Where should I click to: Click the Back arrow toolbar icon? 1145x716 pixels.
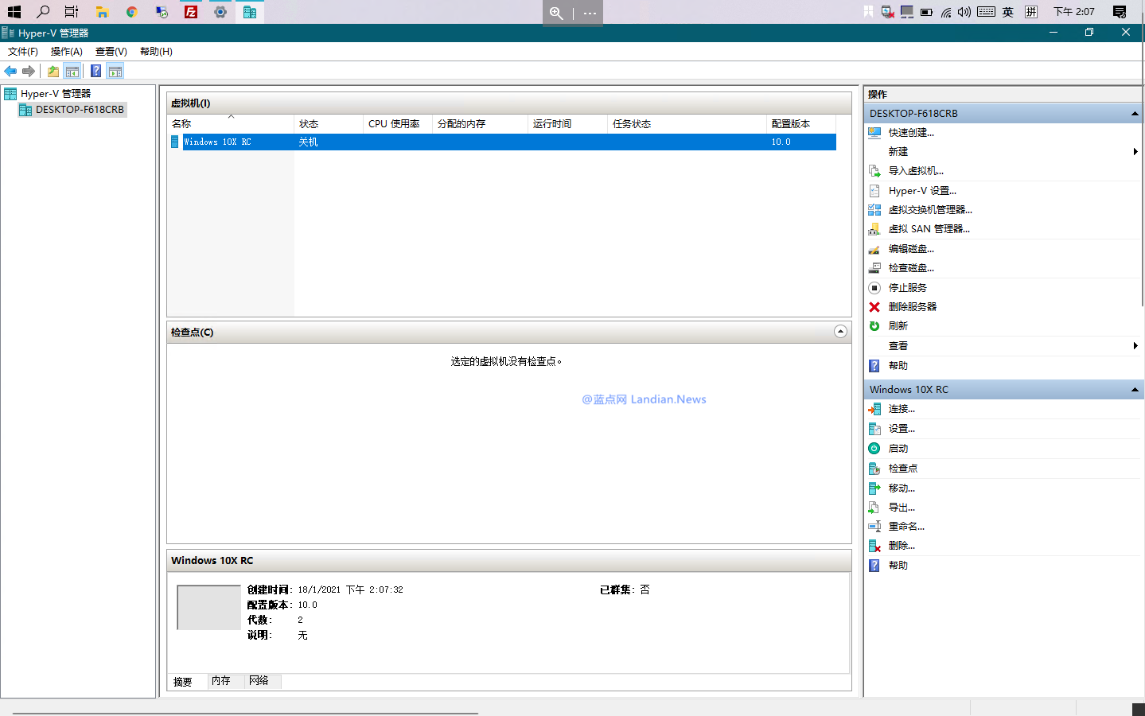(x=10, y=71)
